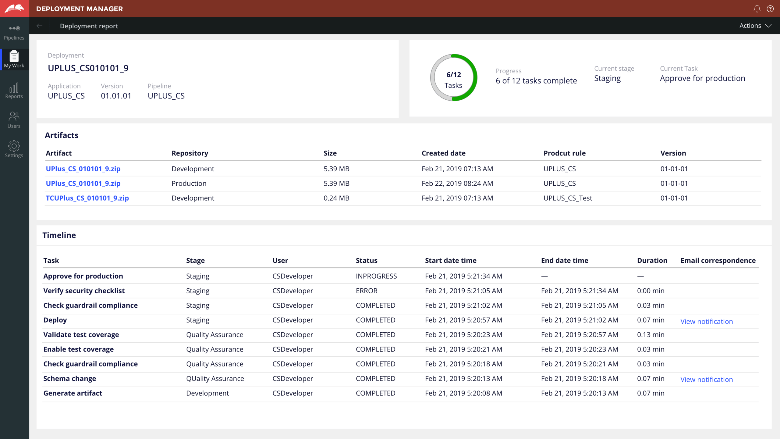Click the notifications bell icon

click(757, 9)
